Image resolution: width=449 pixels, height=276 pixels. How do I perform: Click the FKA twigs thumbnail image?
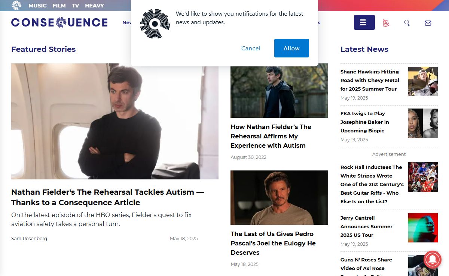[423, 123]
